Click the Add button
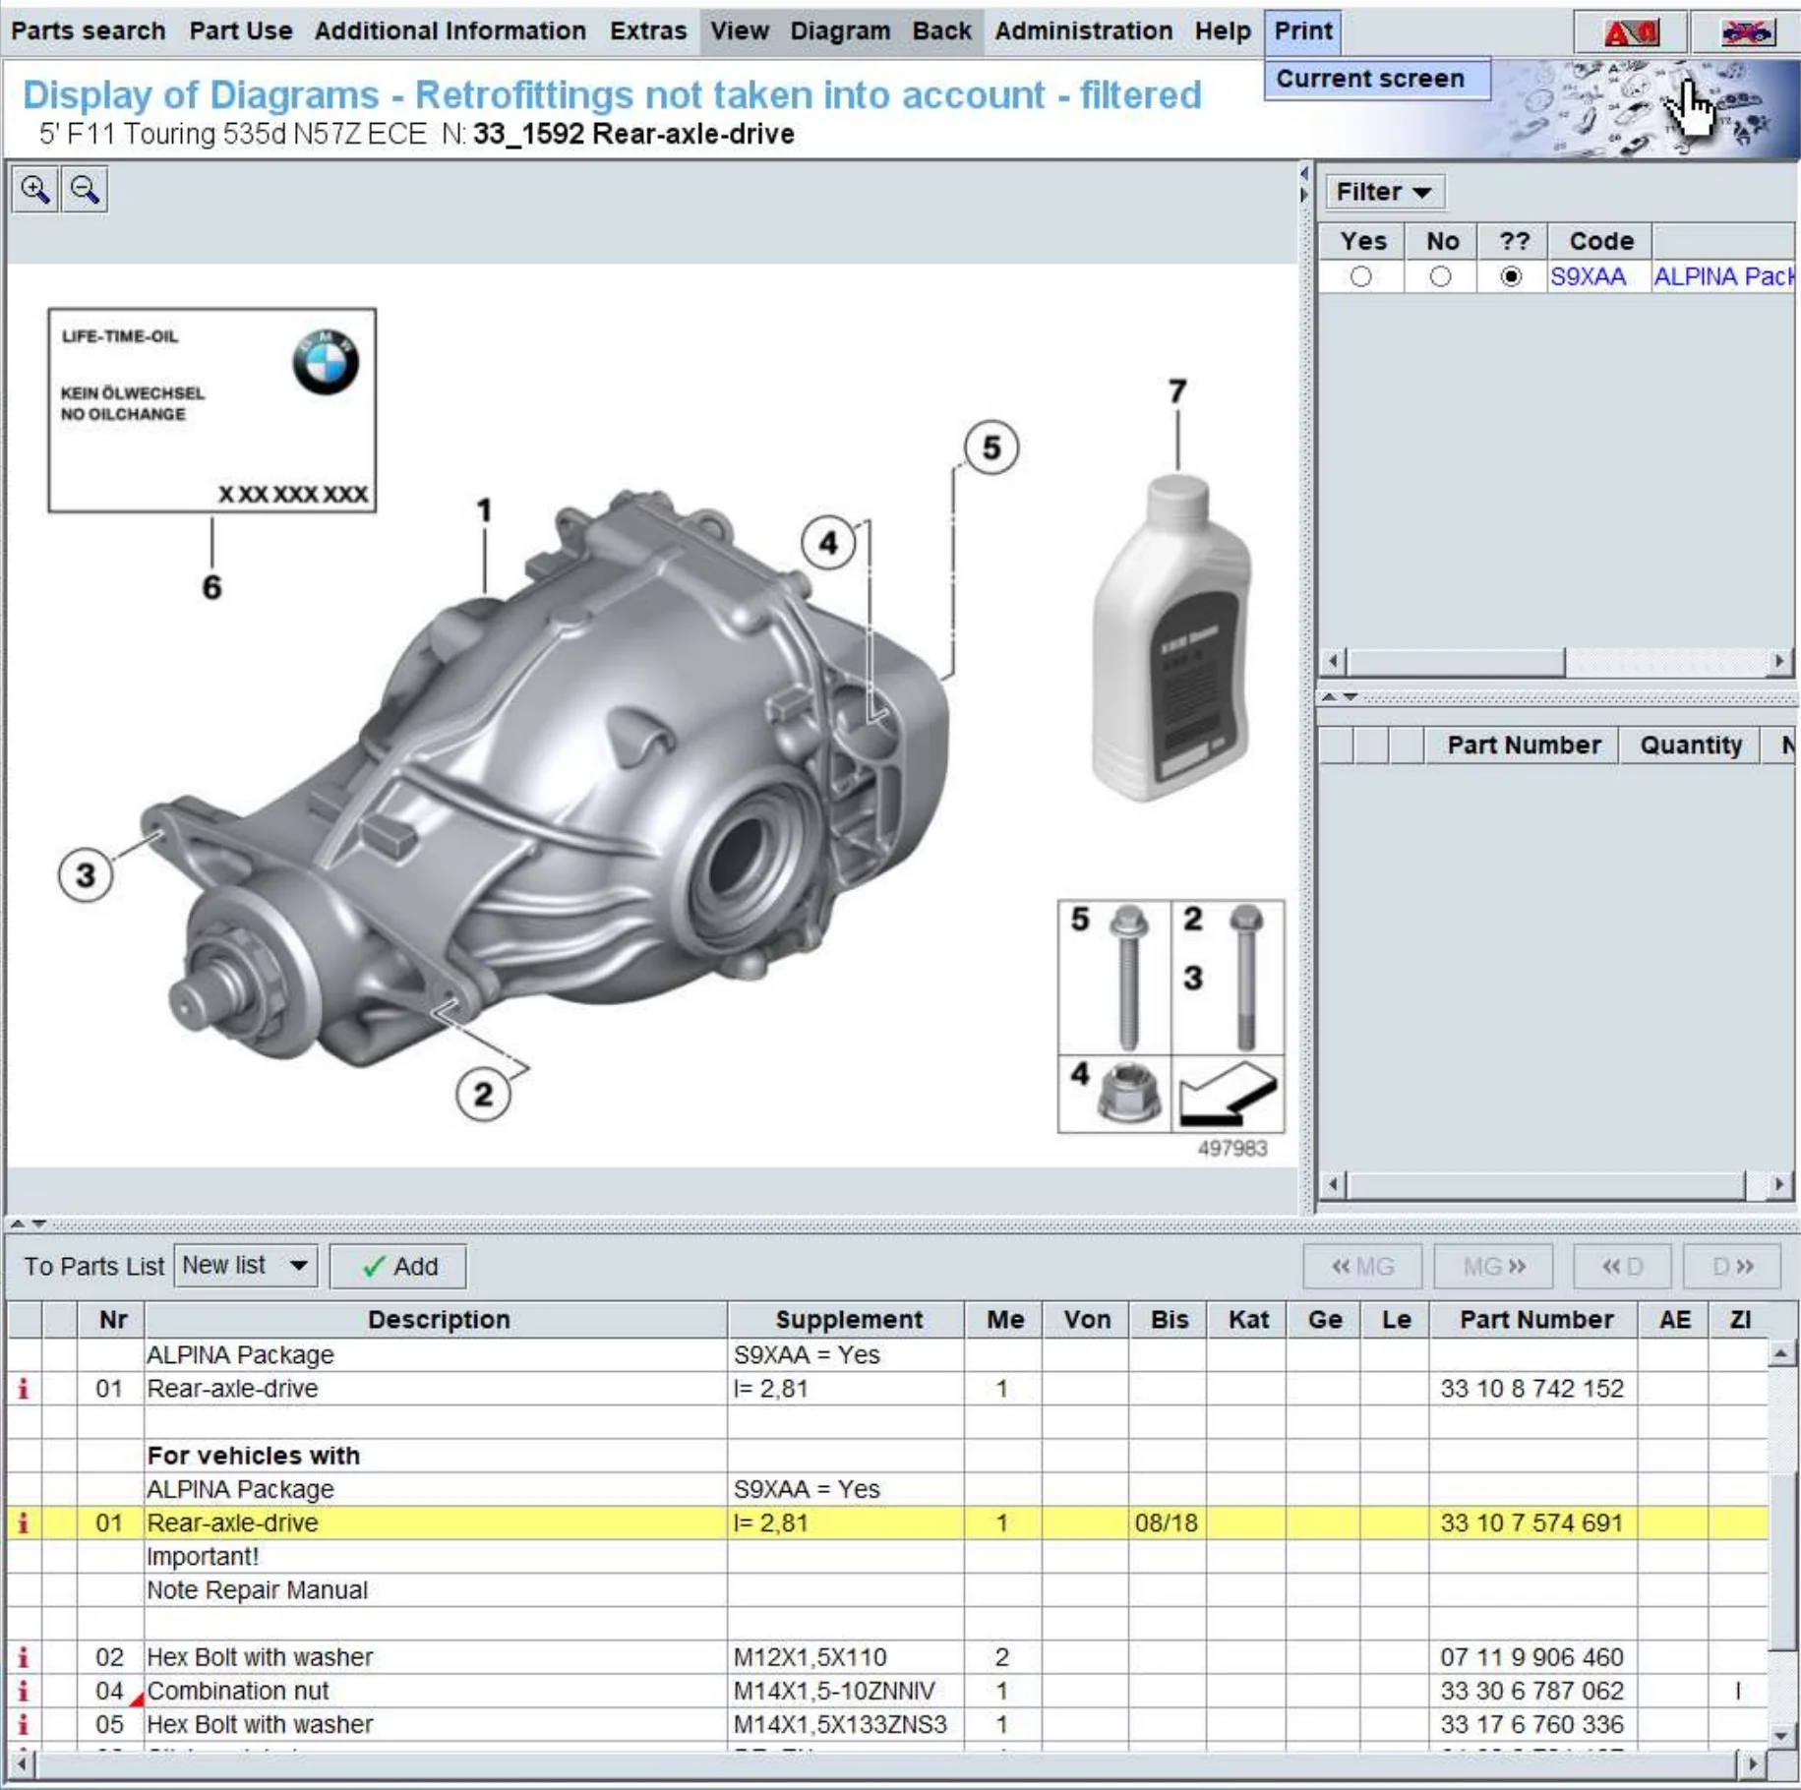 tap(398, 1267)
